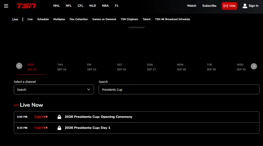This screenshot has height=146, width=263.
Task: Open the NFL section
Action: (69, 6)
